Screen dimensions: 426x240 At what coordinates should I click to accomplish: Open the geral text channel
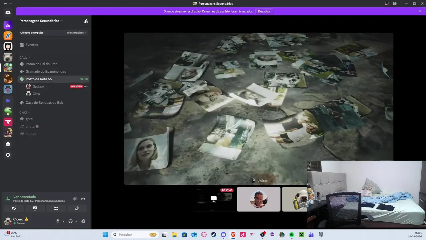click(54, 119)
